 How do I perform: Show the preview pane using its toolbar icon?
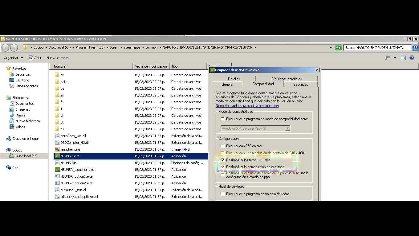403,58
